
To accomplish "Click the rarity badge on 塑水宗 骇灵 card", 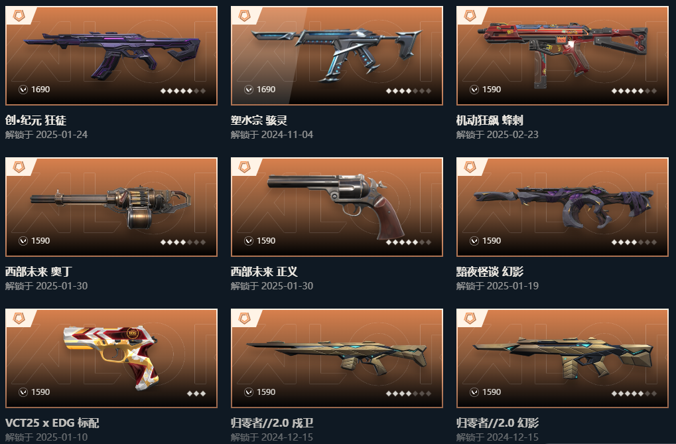I will tap(244, 15).
